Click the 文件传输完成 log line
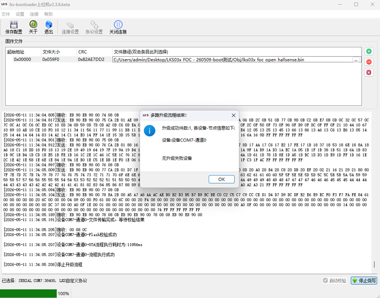 click(74, 220)
